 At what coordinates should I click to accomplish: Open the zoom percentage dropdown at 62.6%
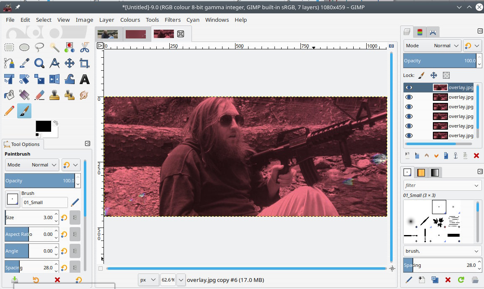[181, 280]
